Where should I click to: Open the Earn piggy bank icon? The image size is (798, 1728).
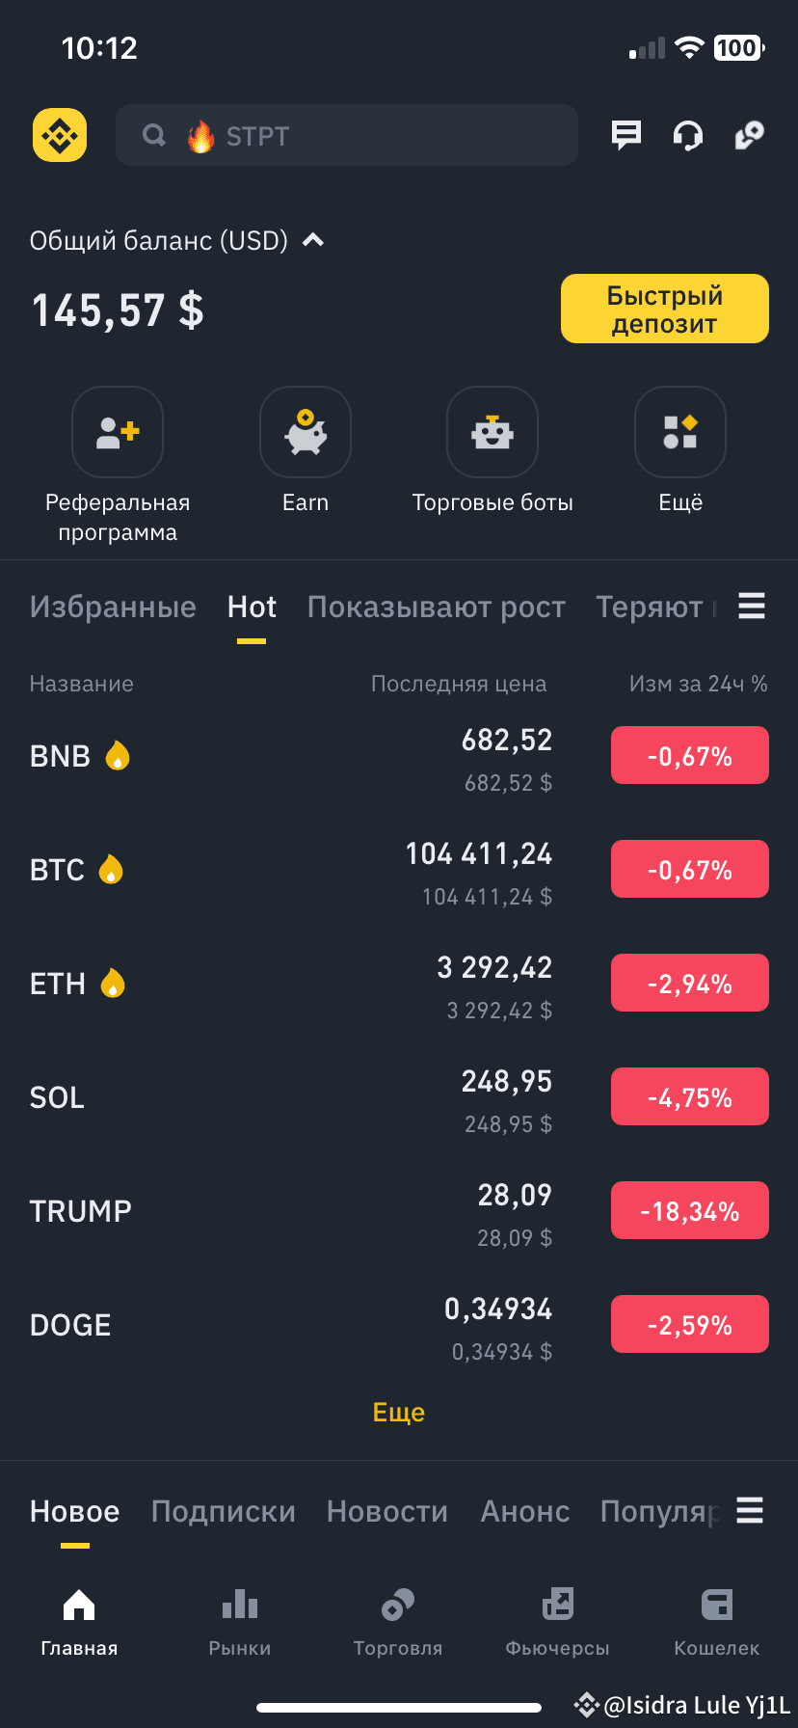click(306, 432)
